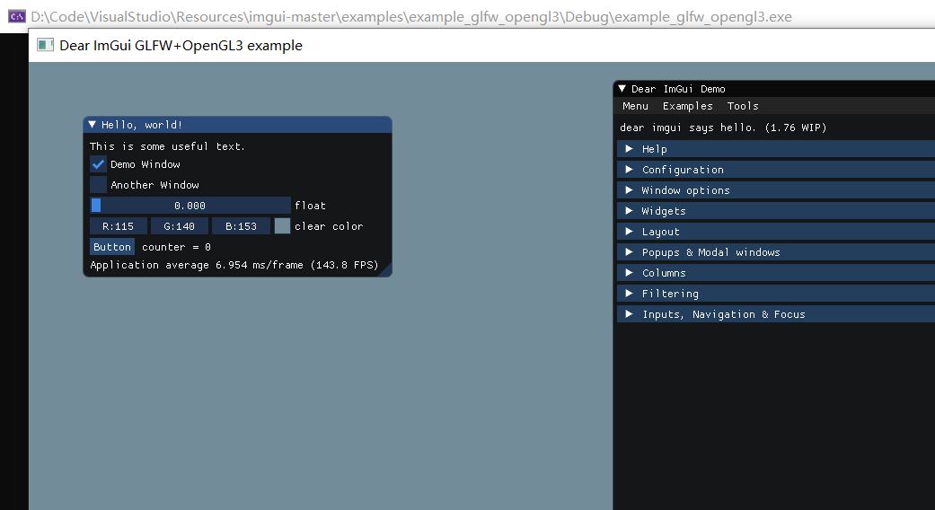Click the console window icon in the path title bar

tap(17, 16)
